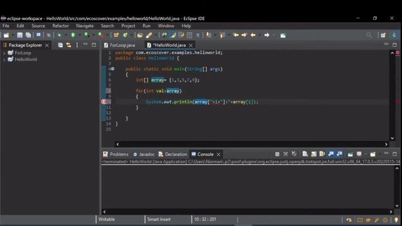
Task: Click Collapse All in Package Explorer
Action: point(60,45)
